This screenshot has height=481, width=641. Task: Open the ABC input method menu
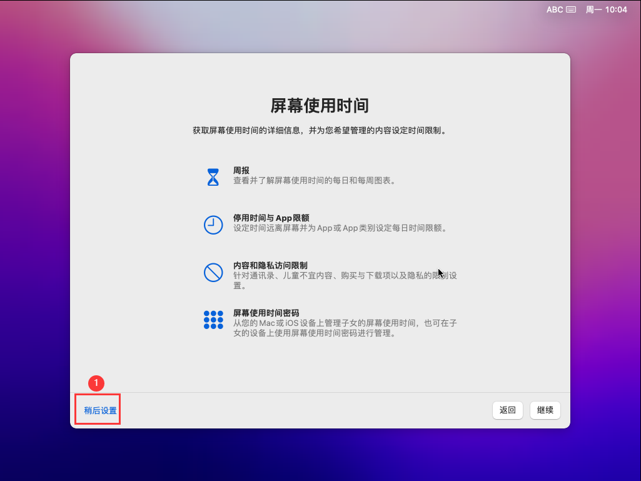[555, 9]
